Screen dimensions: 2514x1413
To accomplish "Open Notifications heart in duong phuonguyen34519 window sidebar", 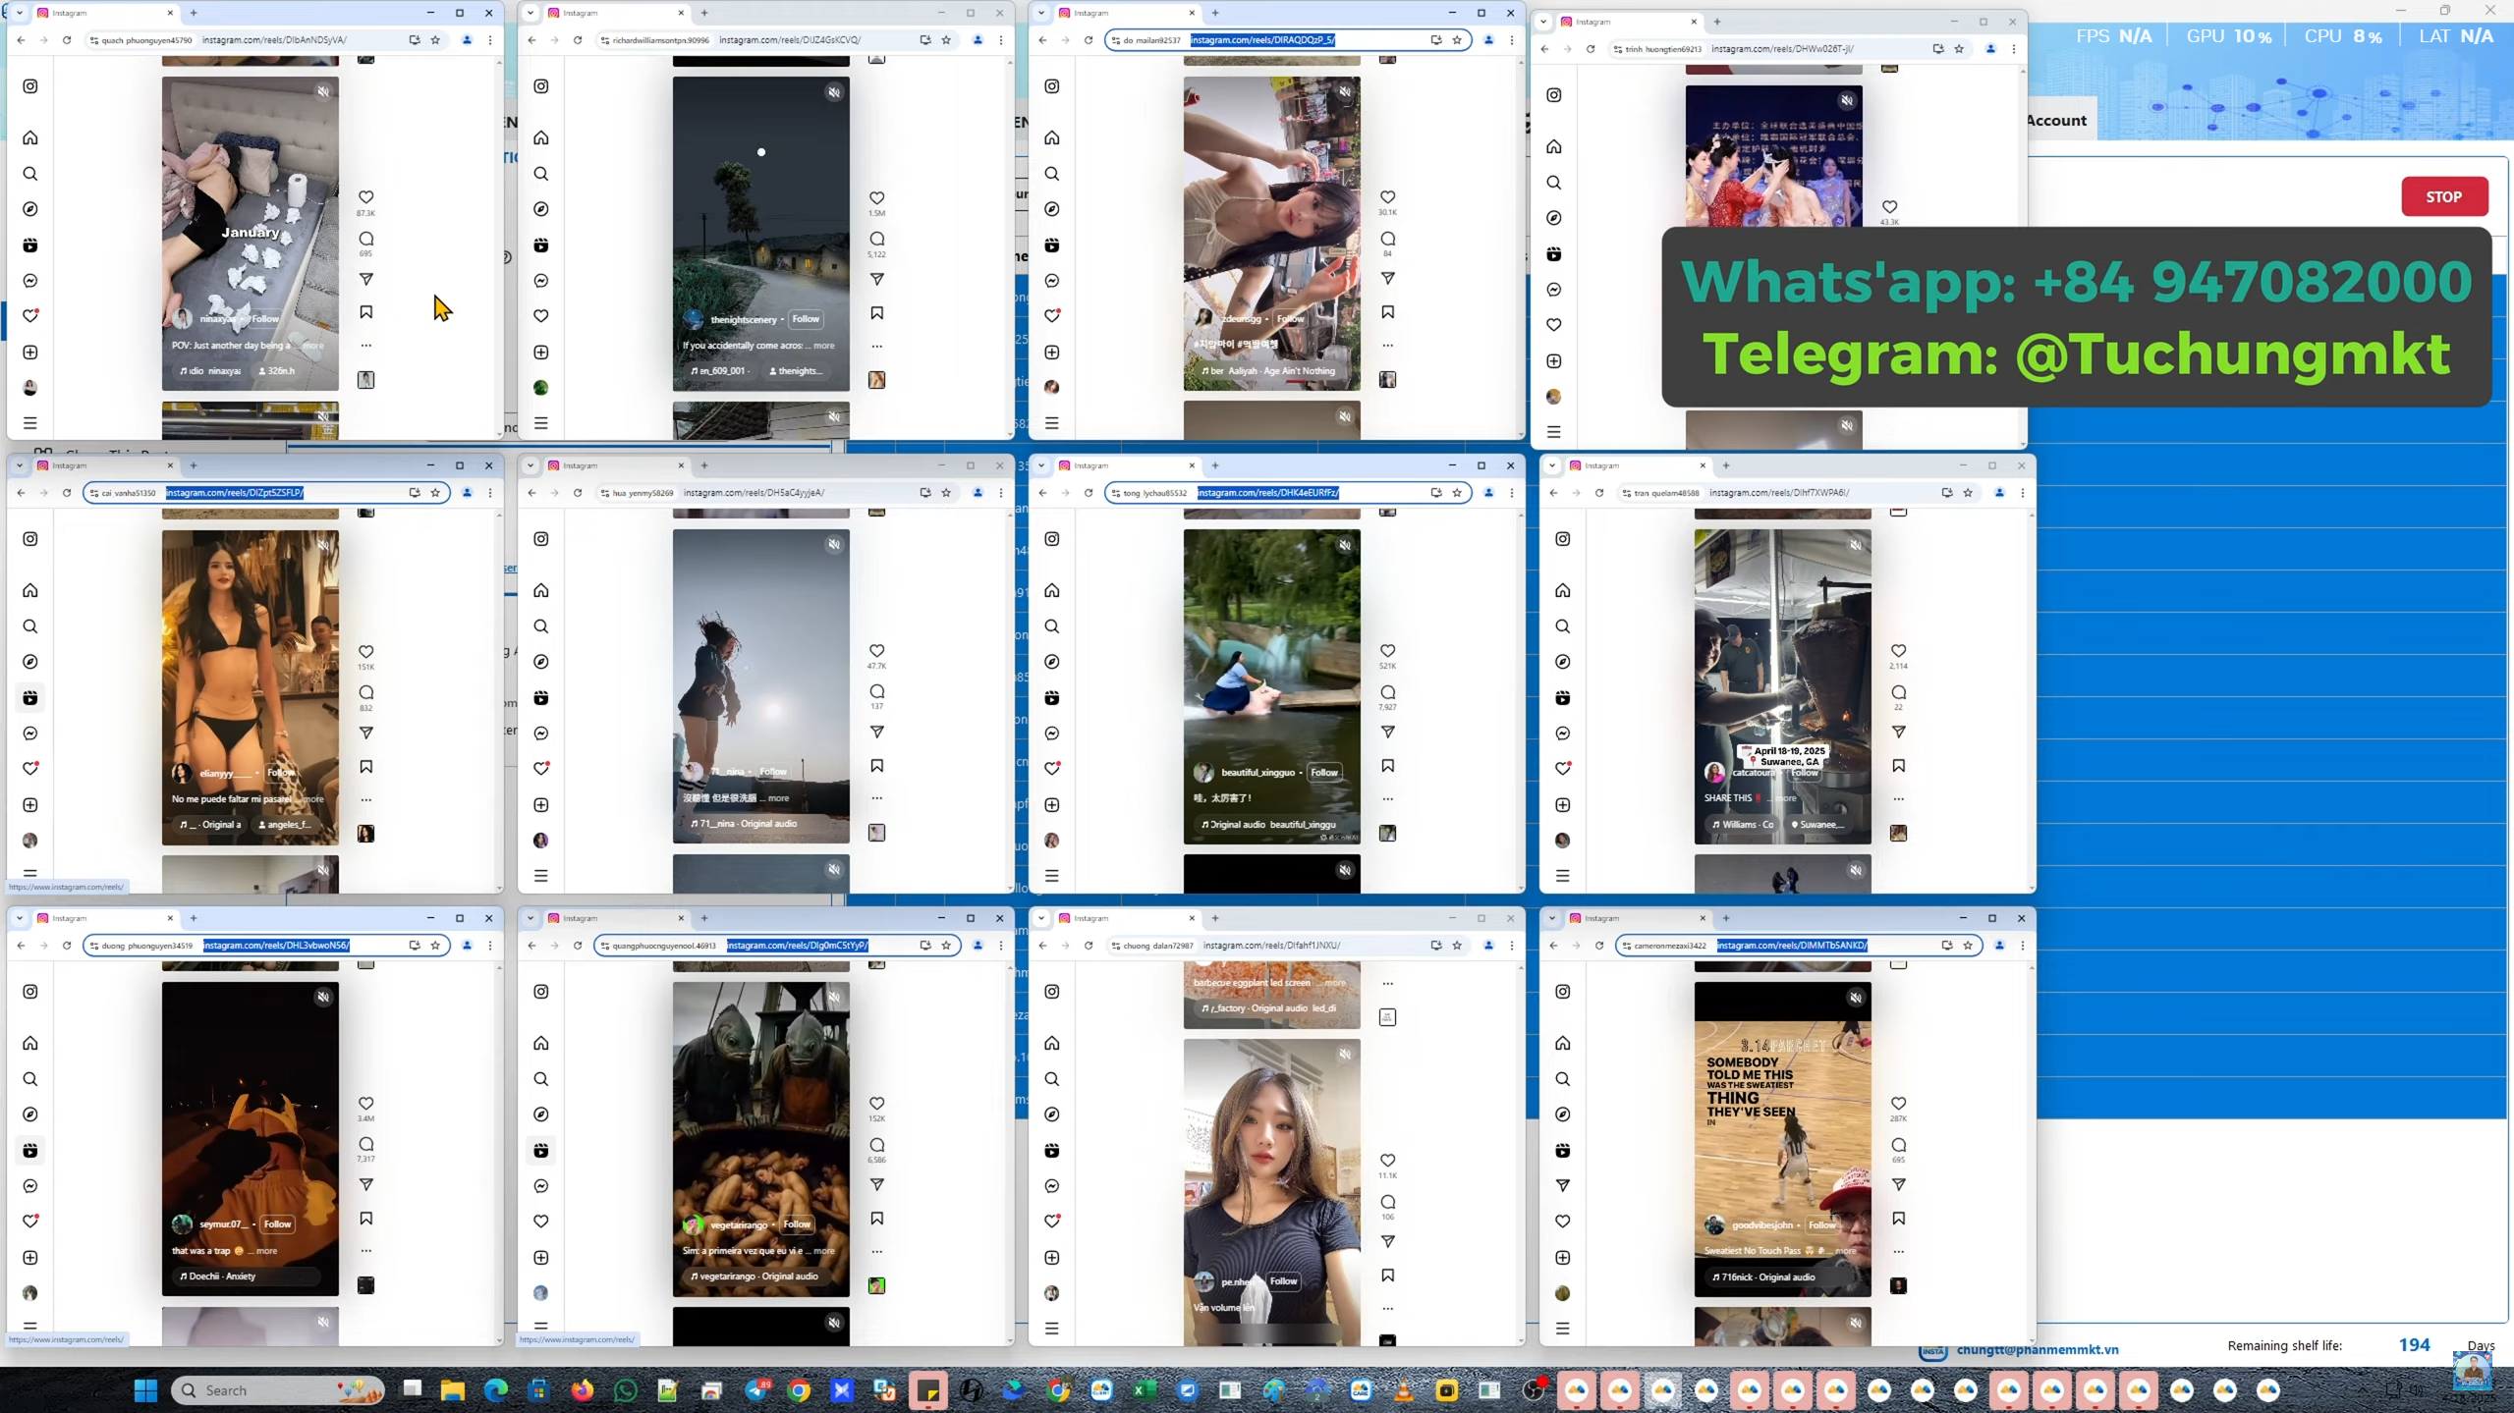I will coord(30,1222).
